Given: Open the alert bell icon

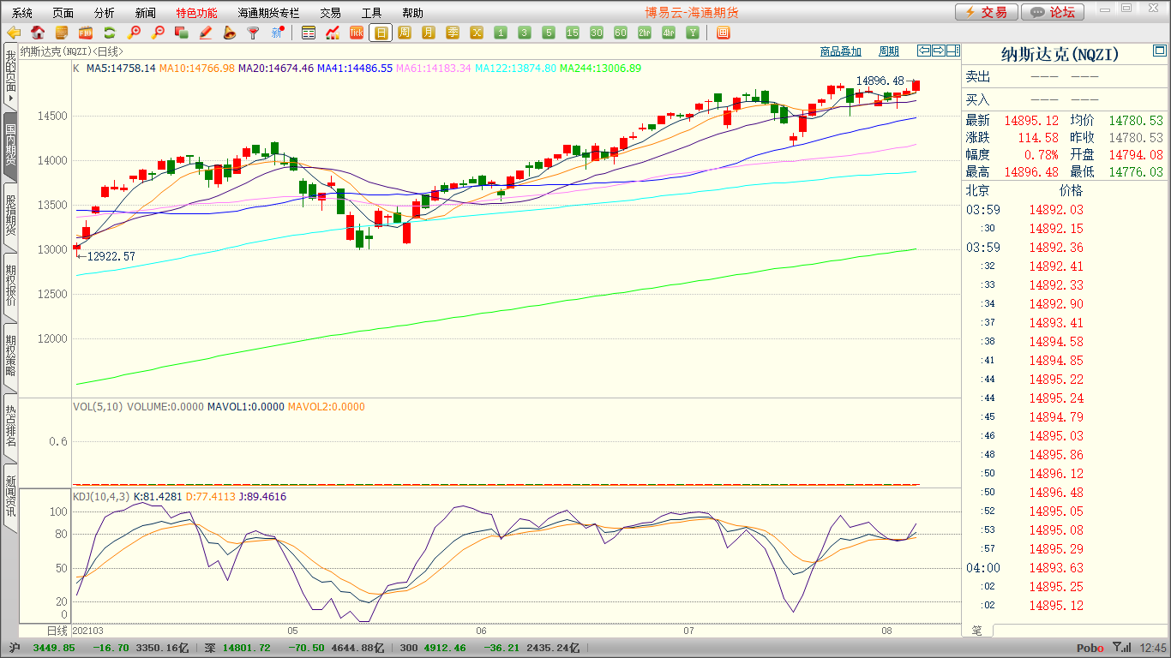Looking at the screenshot, I should point(229,33).
